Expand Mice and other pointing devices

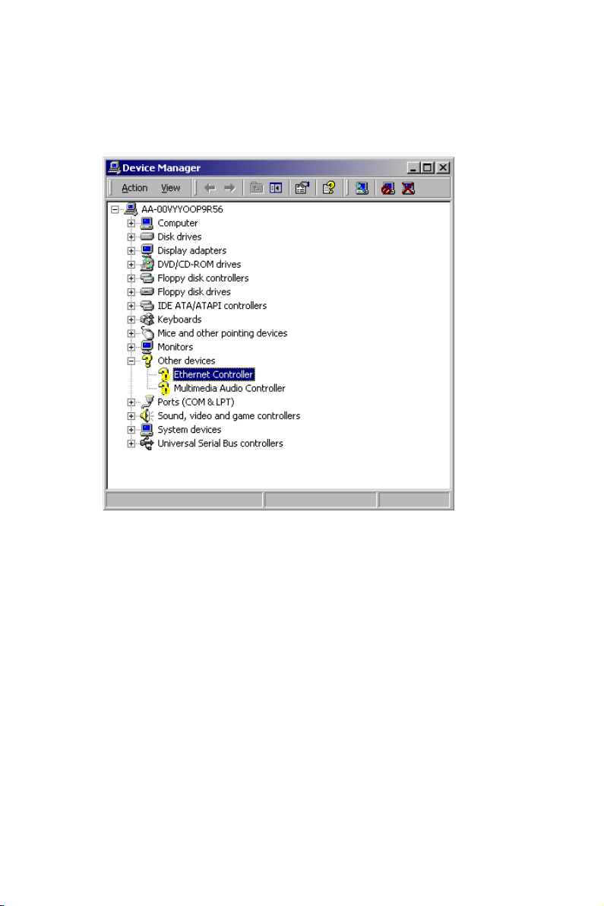click(131, 333)
